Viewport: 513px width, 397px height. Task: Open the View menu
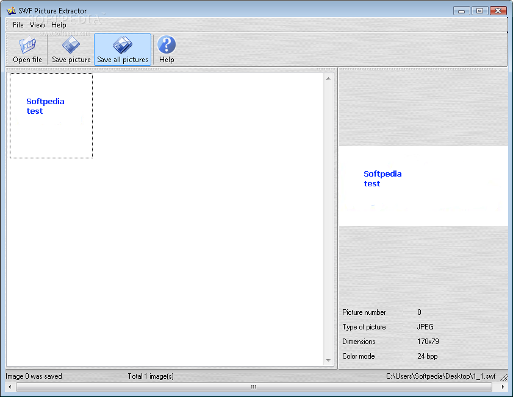37,25
